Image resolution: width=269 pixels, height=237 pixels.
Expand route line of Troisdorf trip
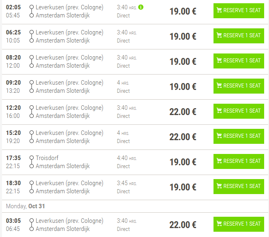tap(31, 162)
